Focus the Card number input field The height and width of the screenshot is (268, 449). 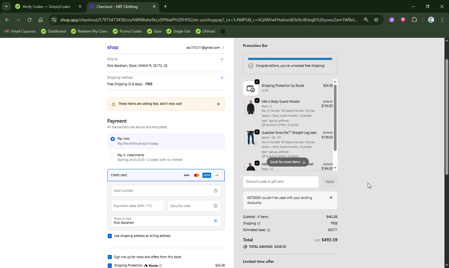[166, 191]
